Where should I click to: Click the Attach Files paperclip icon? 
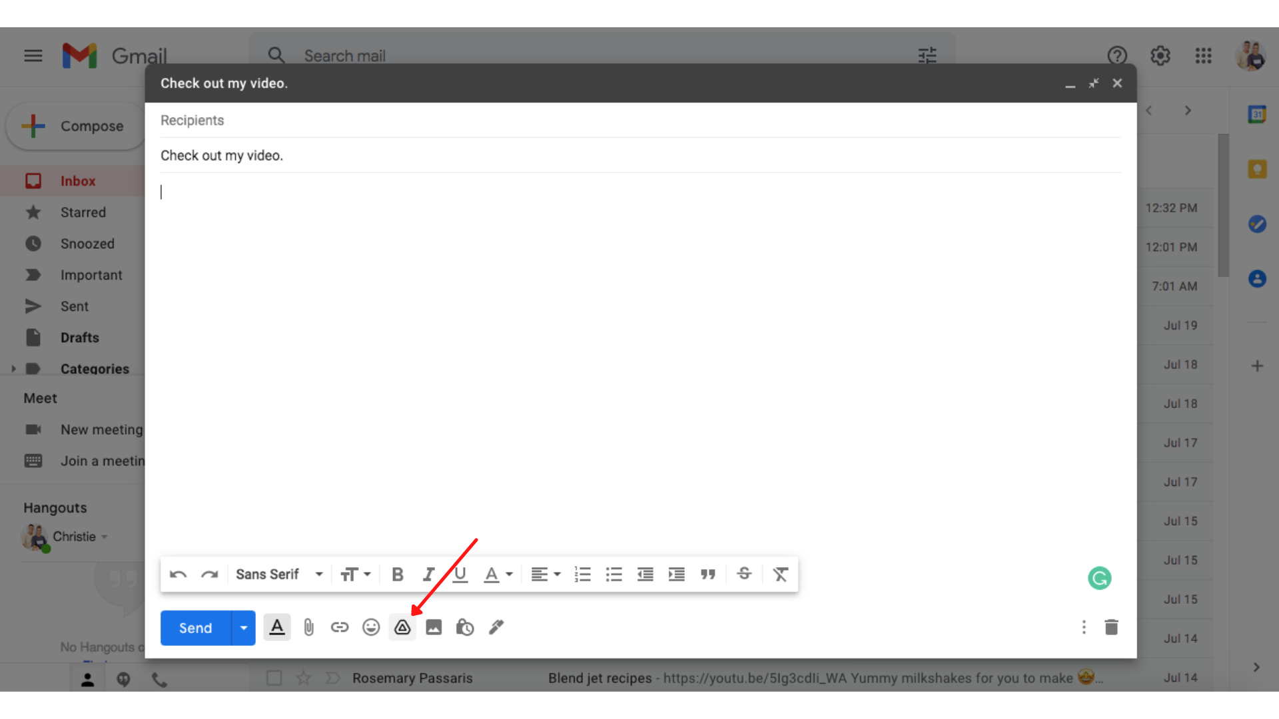308,627
